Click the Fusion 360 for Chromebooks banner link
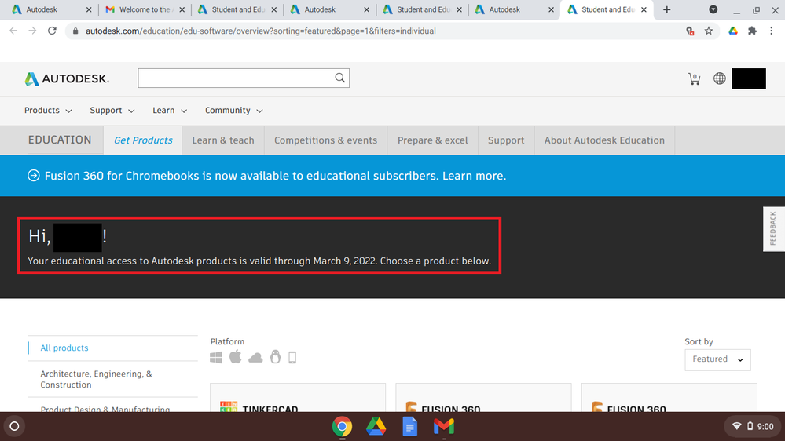The width and height of the screenshot is (785, 441). click(275, 176)
